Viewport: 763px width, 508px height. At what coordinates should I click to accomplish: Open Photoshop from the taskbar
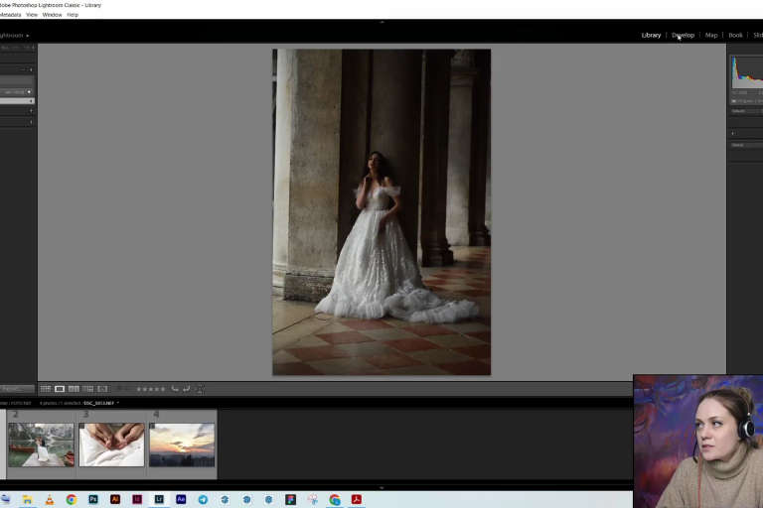click(93, 500)
